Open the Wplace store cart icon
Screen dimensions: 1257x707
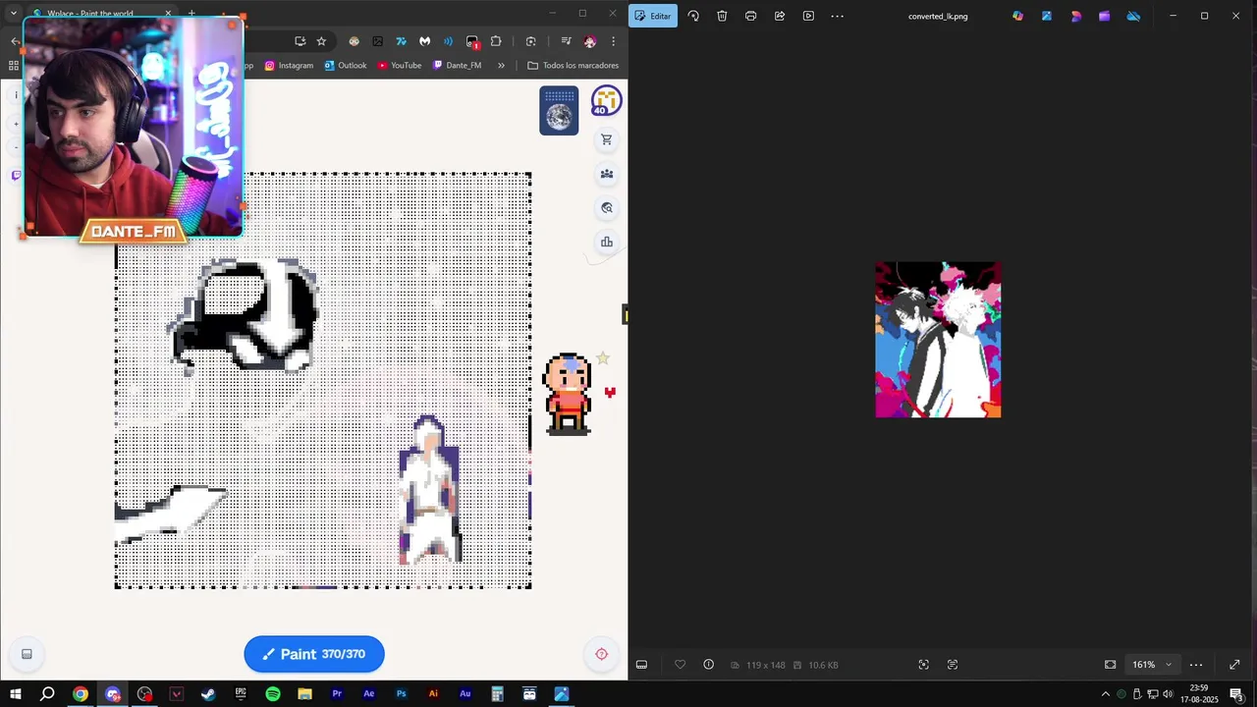(x=607, y=139)
